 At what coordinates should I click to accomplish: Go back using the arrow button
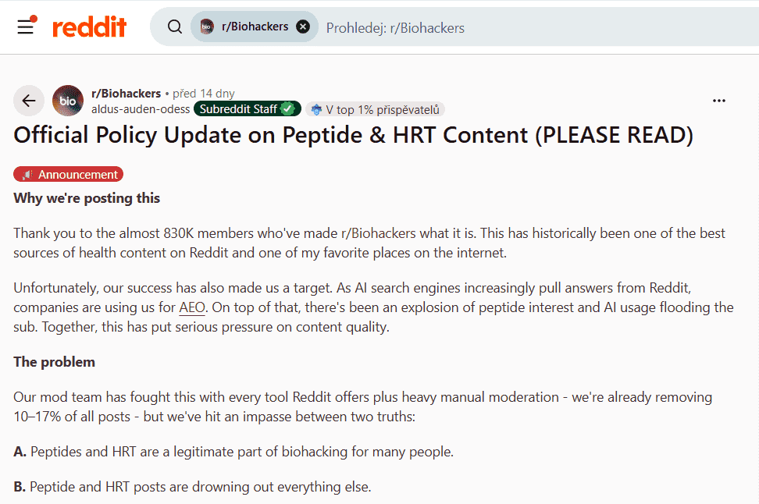pyautogui.click(x=29, y=101)
